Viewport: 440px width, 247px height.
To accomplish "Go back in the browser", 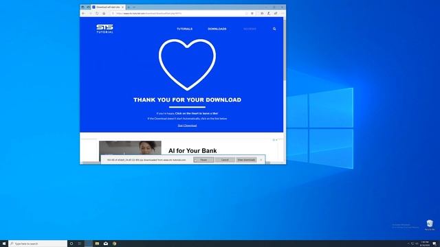I will point(83,13).
